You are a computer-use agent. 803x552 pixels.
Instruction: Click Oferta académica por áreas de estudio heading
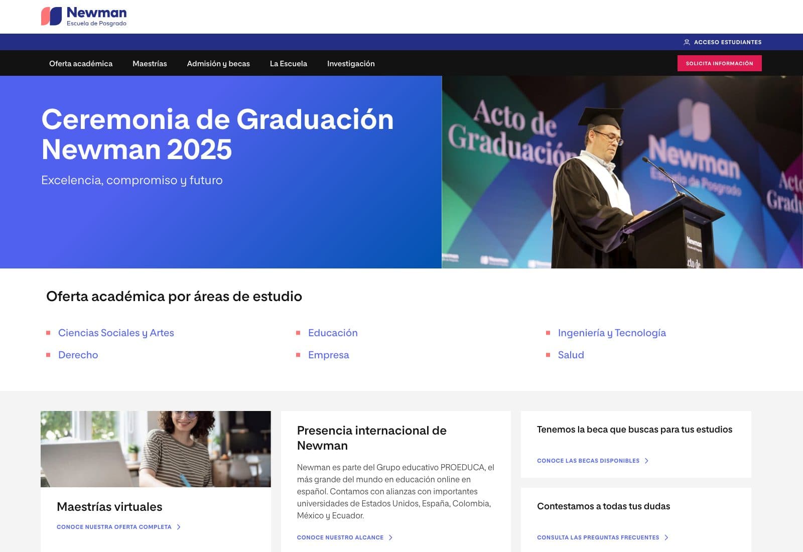[x=174, y=297]
